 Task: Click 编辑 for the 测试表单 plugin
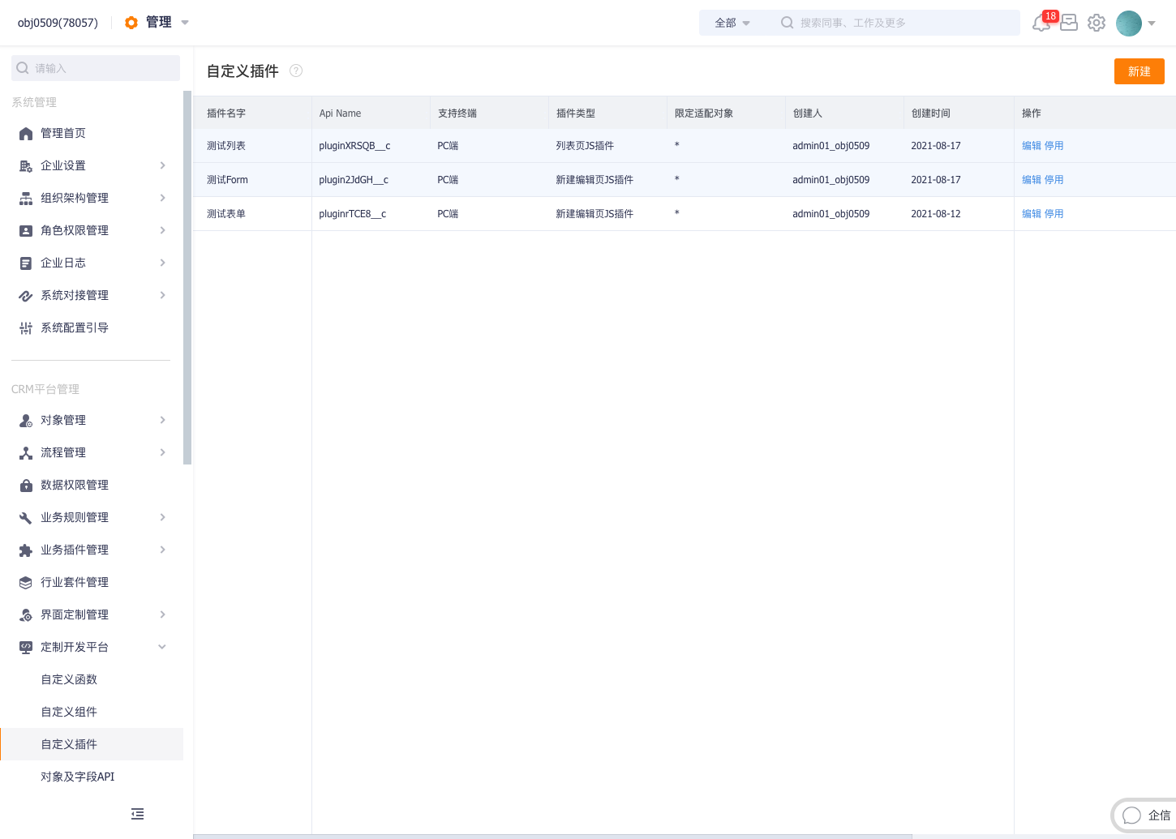tap(1032, 214)
